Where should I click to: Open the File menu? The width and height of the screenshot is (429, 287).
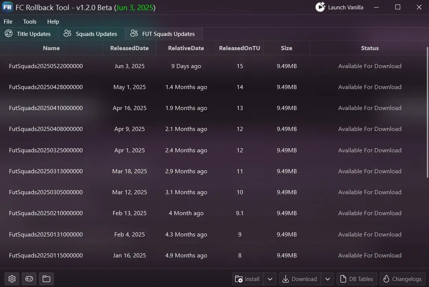tap(8, 21)
